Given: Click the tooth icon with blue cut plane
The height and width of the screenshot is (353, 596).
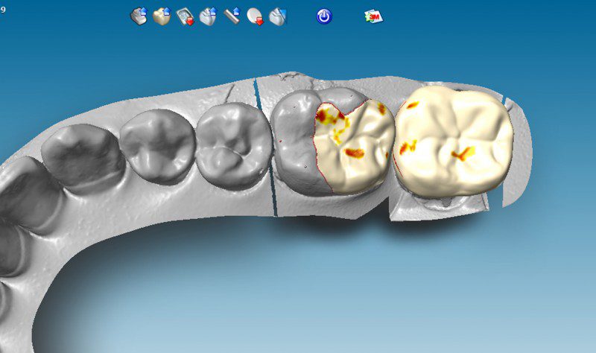Looking at the screenshot, I should click(x=278, y=16).
